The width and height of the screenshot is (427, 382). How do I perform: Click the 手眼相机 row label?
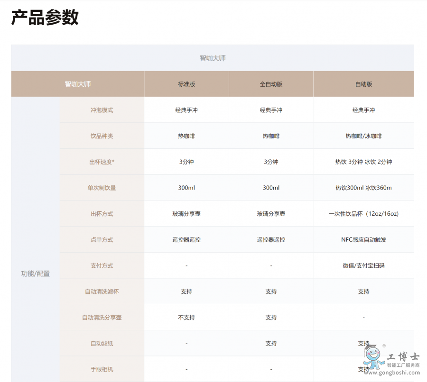(x=102, y=369)
